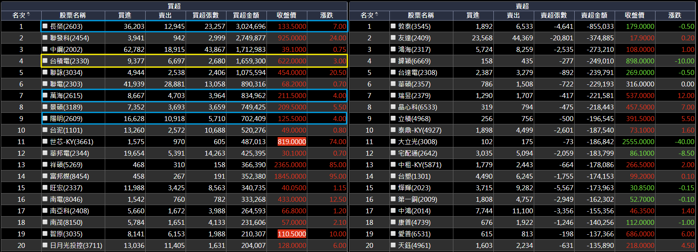Check the box beside 天鈺(4961)
This screenshot has width=698, height=252.
click(394, 245)
